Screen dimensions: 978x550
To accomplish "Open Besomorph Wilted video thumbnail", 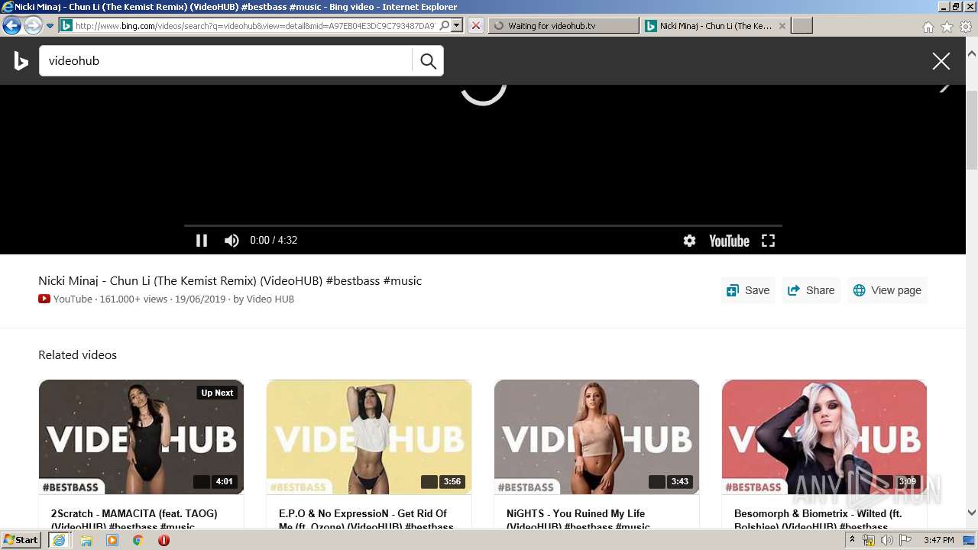I will (824, 437).
